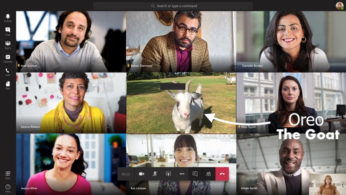Show the participants panel
The height and width of the screenshot is (195, 346).
click(x=208, y=174)
